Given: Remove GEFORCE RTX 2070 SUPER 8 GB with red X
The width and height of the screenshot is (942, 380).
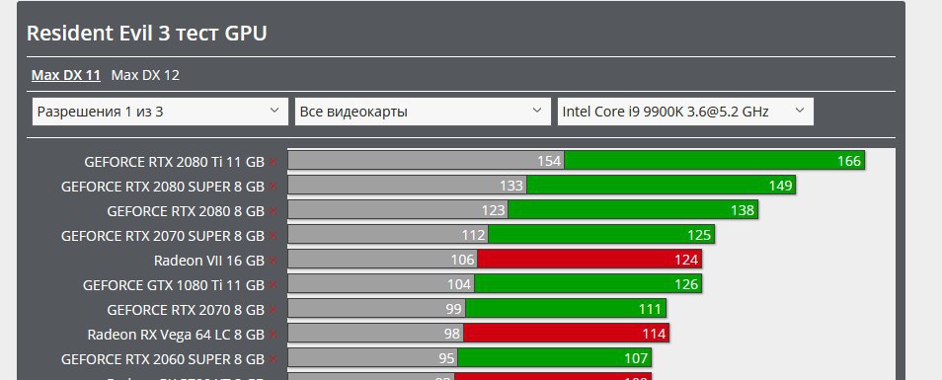Looking at the screenshot, I should tap(273, 236).
